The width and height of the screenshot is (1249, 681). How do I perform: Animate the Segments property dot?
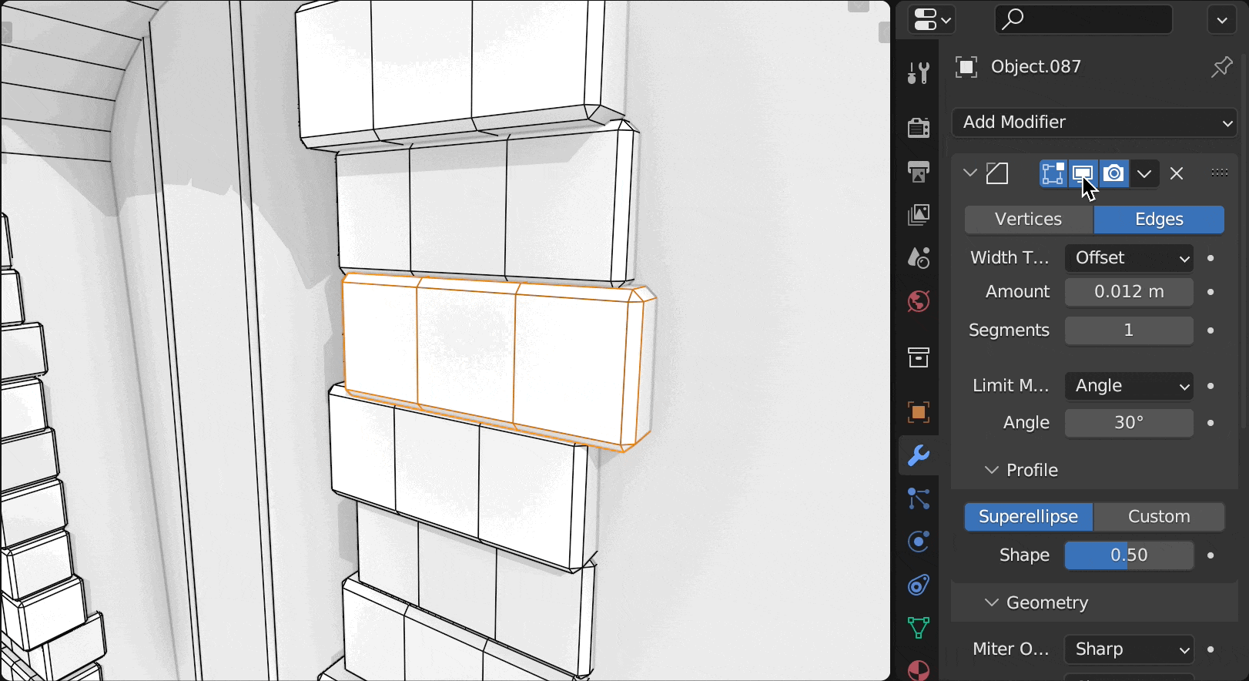(x=1210, y=330)
